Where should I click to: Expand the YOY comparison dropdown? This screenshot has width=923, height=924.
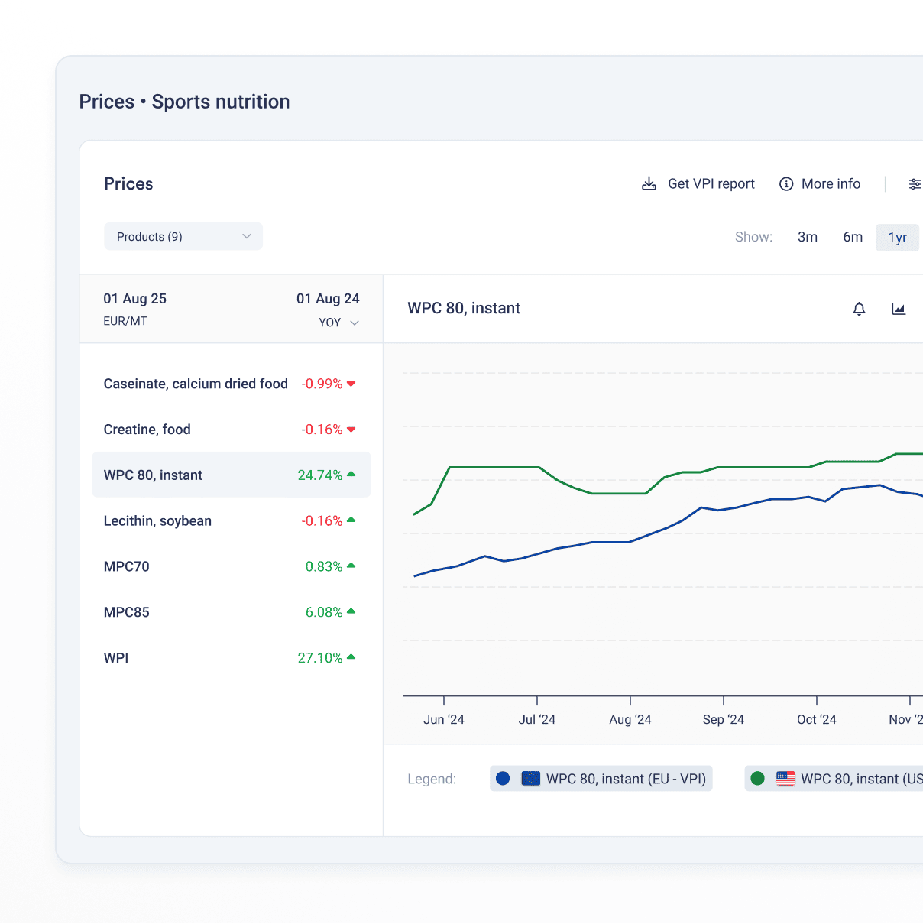[338, 323]
